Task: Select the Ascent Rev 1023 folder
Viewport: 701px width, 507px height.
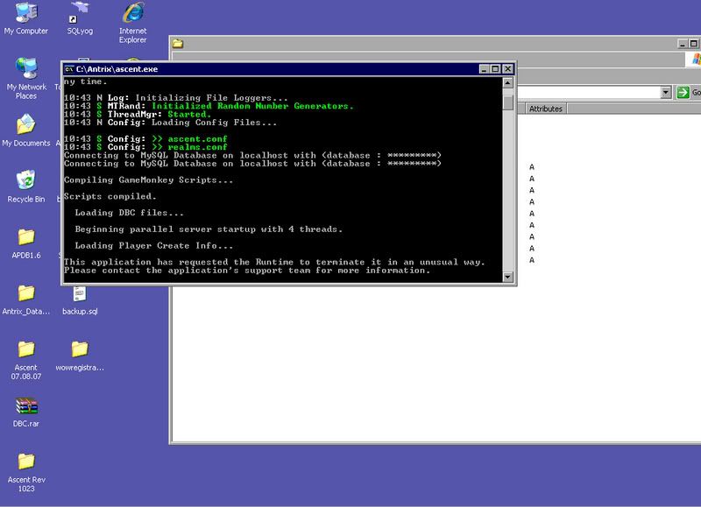Action: pyautogui.click(x=25, y=461)
